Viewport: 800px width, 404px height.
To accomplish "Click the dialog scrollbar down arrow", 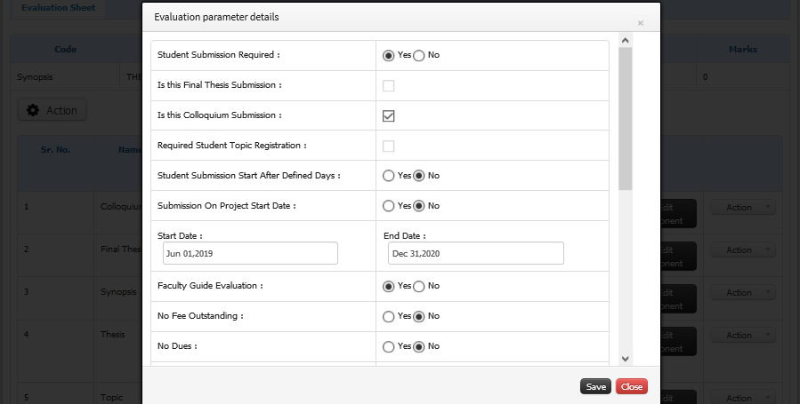I will click(x=626, y=359).
